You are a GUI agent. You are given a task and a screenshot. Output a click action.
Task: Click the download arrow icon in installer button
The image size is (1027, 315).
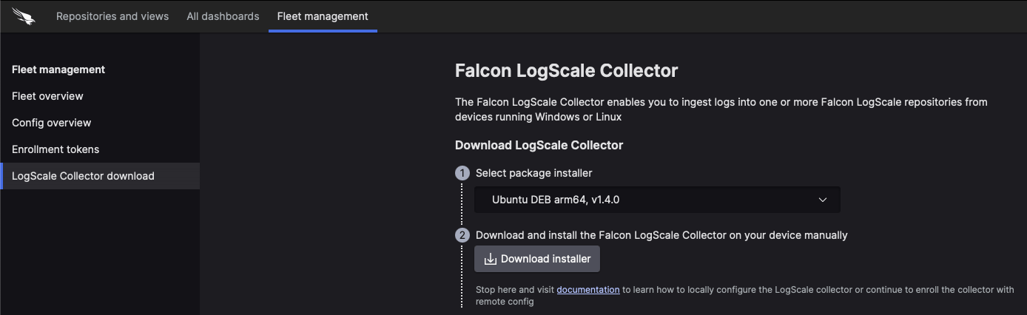[x=490, y=259]
